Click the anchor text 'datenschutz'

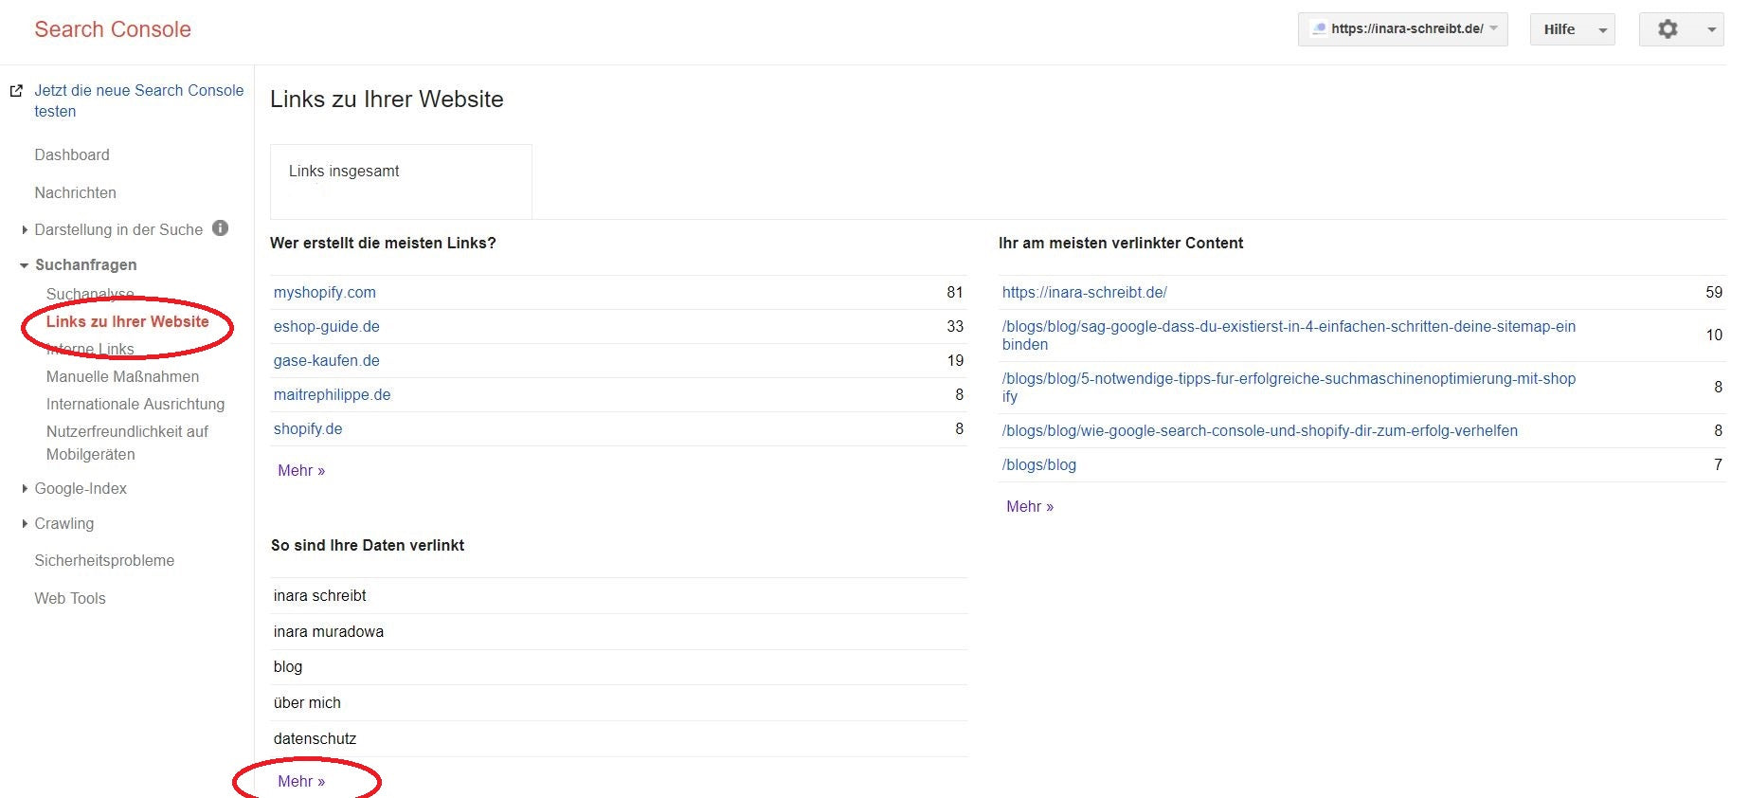tap(315, 739)
